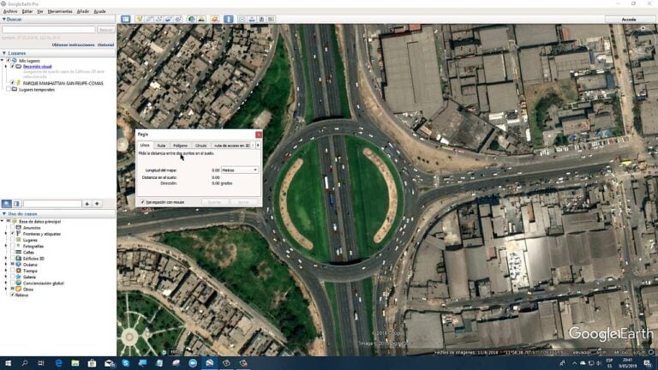Image resolution: width=658 pixels, height=370 pixels.
Task: Toggle Recorrido visual checkbox
Action: (13, 66)
